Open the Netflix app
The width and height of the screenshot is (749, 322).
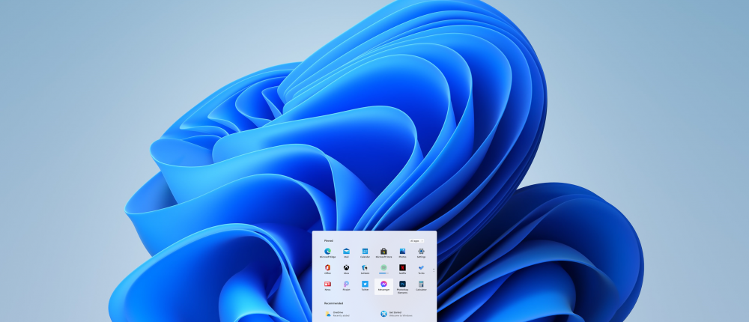pos(402,269)
